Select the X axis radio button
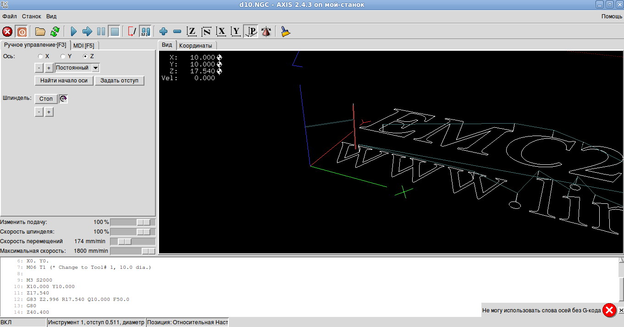The width and height of the screenshot is (624, 327). coord(40,56)
